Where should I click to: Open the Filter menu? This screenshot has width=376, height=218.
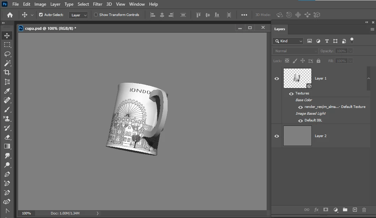98,4
